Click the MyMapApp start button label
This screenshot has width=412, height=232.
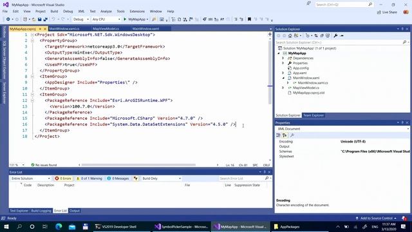tap(136, 19)
